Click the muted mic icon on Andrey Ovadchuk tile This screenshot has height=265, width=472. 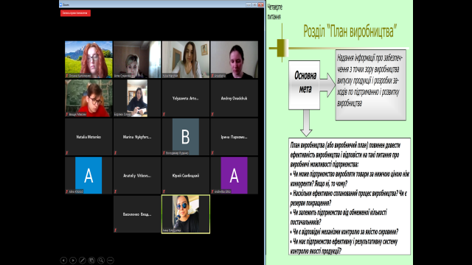coord(212,114)
